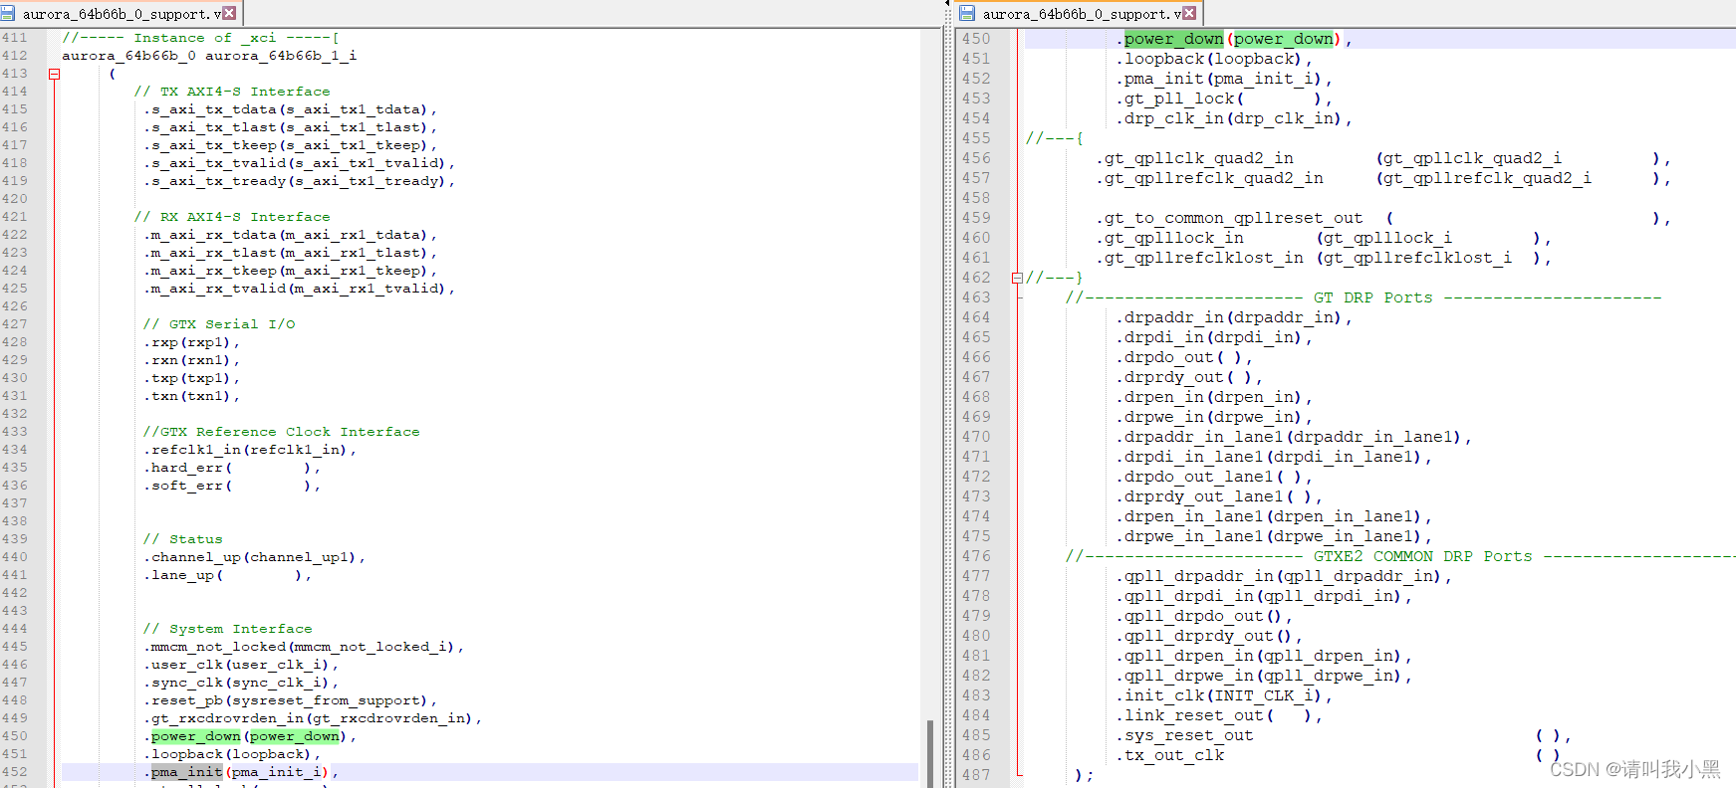Click the '.gt_qplllock_in' port line

tap(1325, 238)
